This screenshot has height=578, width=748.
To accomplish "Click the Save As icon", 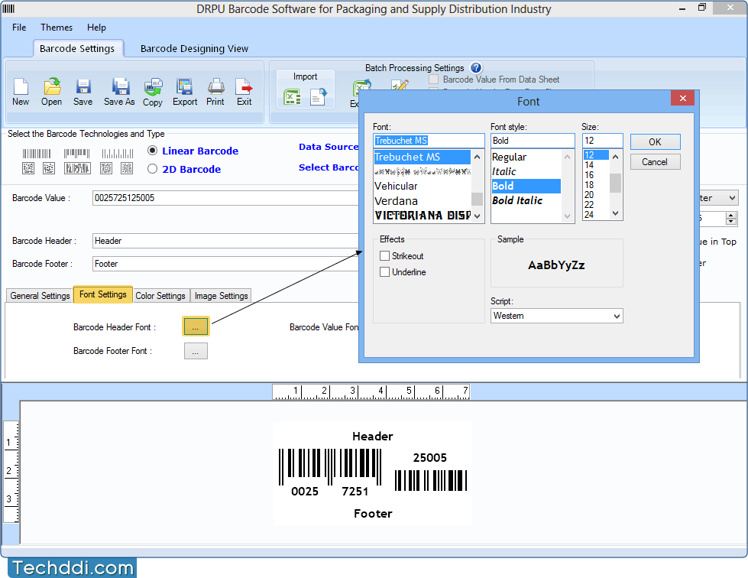I will coord(120,86).
